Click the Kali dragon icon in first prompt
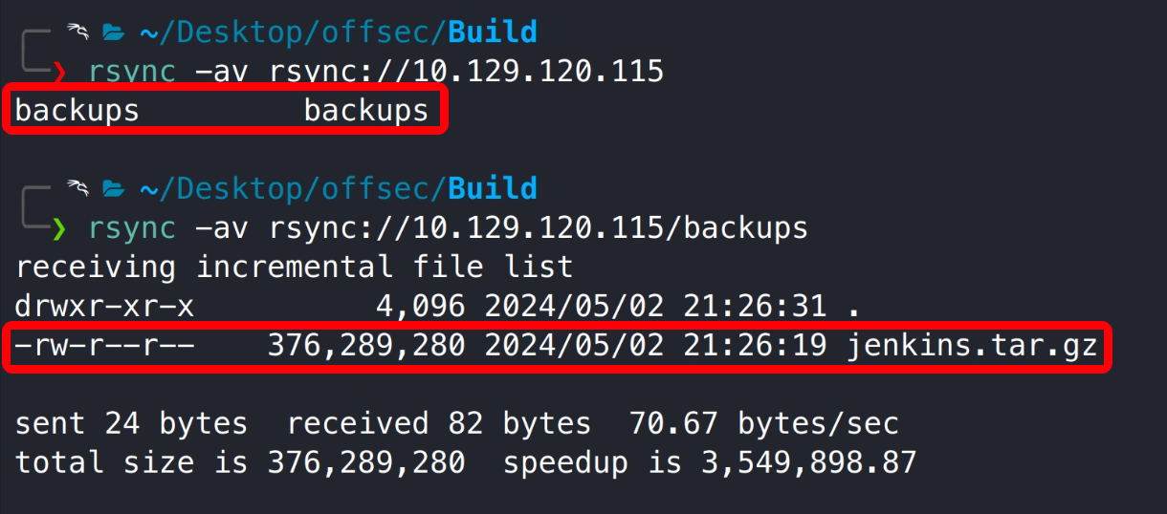The height and width of the screenshot is (514, 1167). (77, 32)
